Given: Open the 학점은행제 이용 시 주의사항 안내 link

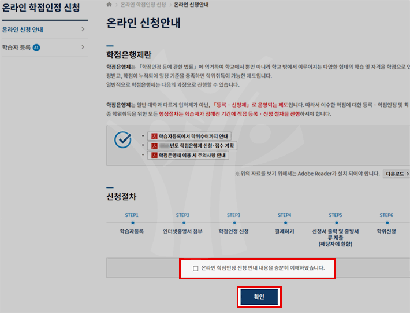Looking at the screenshot, I should pyautogui.click(x=193, y=156).
